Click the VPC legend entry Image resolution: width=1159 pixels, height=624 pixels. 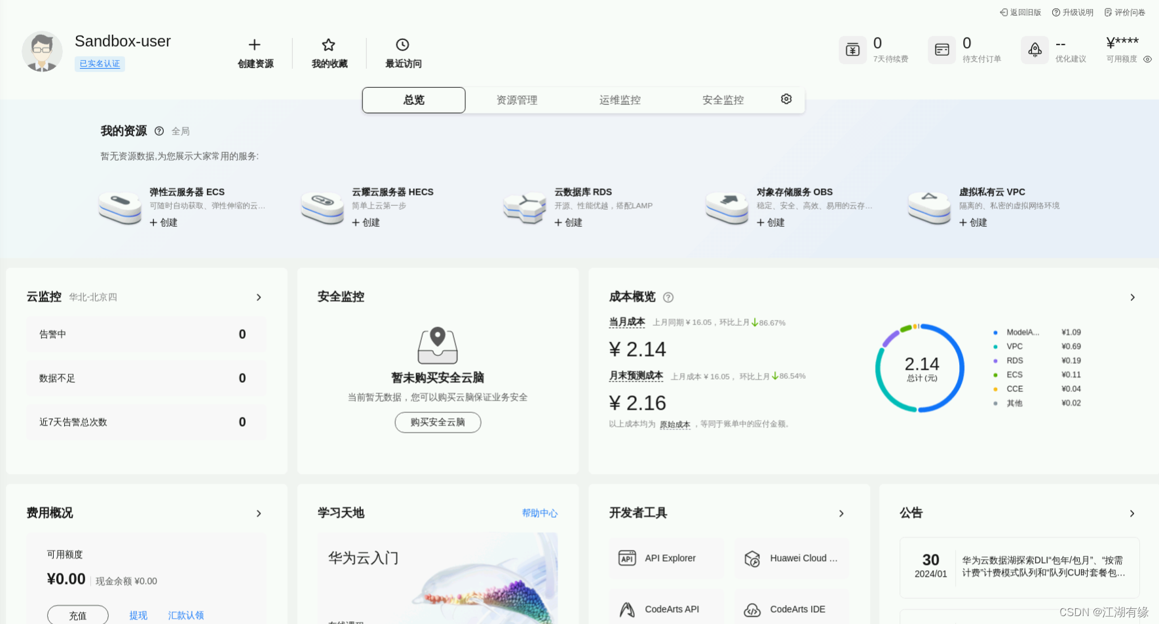(x=1036, y=347)
